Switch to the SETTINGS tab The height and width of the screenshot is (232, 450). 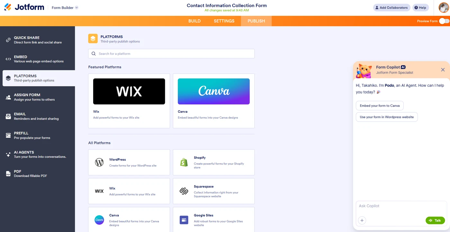point(224,21)
